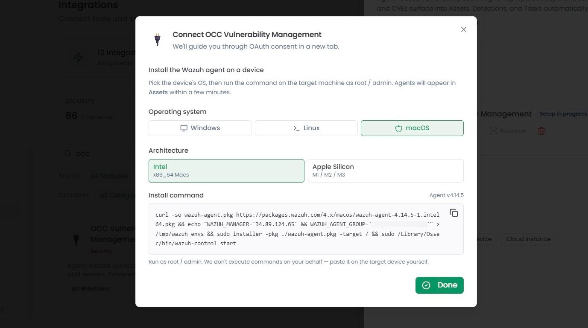The height and width of the screenshot is (328, 588).
Task: Finish setup with the Done button
Action: point(439,285)
